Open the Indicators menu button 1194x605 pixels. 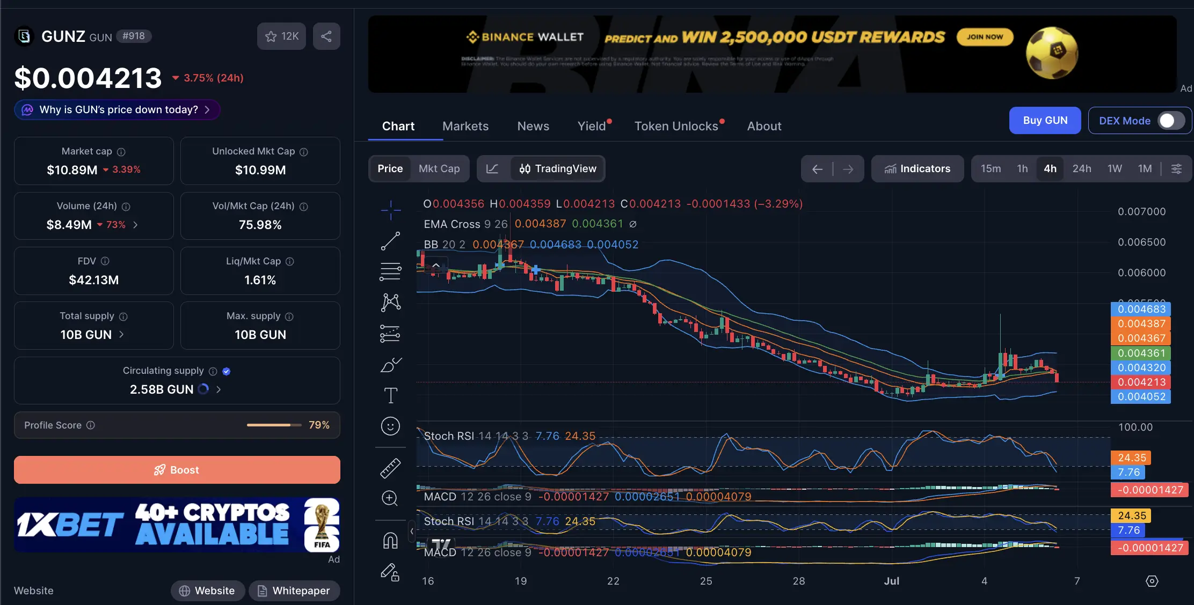pos(918,169)
